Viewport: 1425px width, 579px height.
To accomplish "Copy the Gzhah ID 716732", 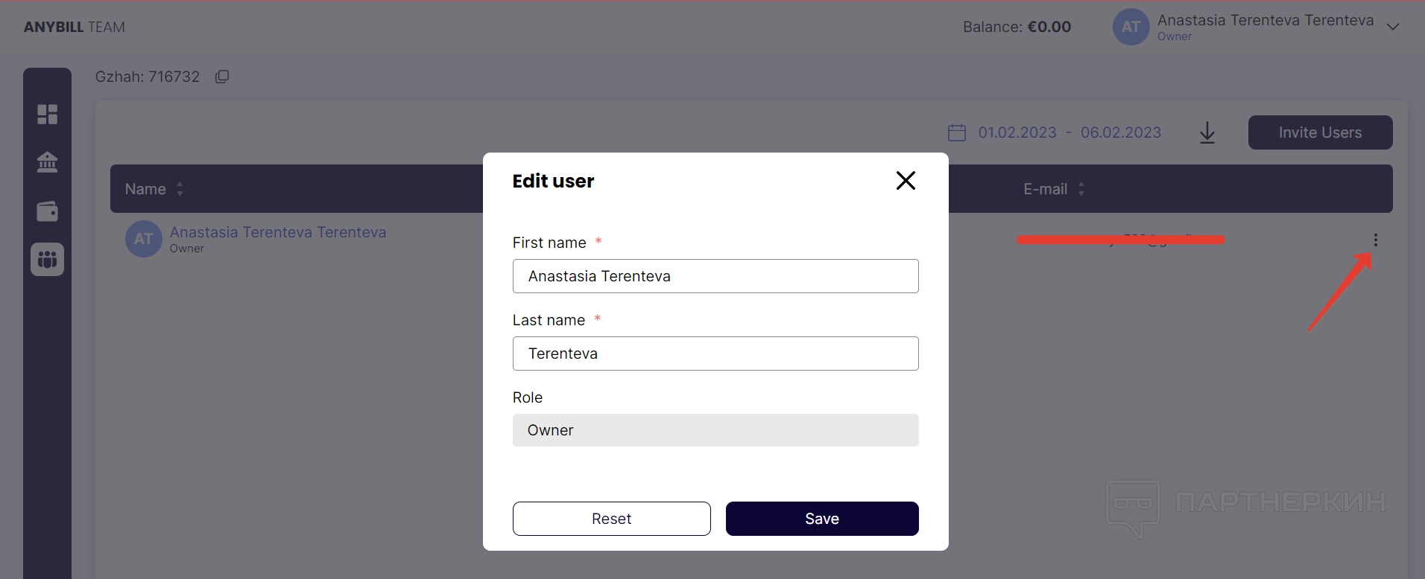I will 222,77.
